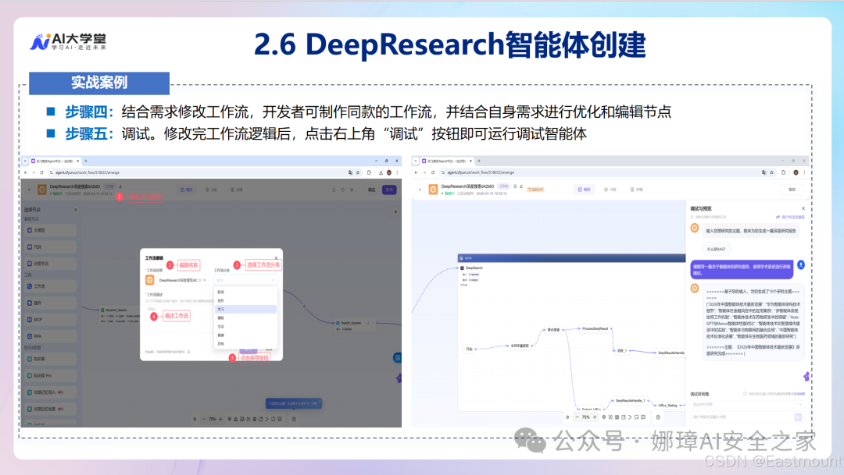Click workflow name input in dialog

coord(182,280)
